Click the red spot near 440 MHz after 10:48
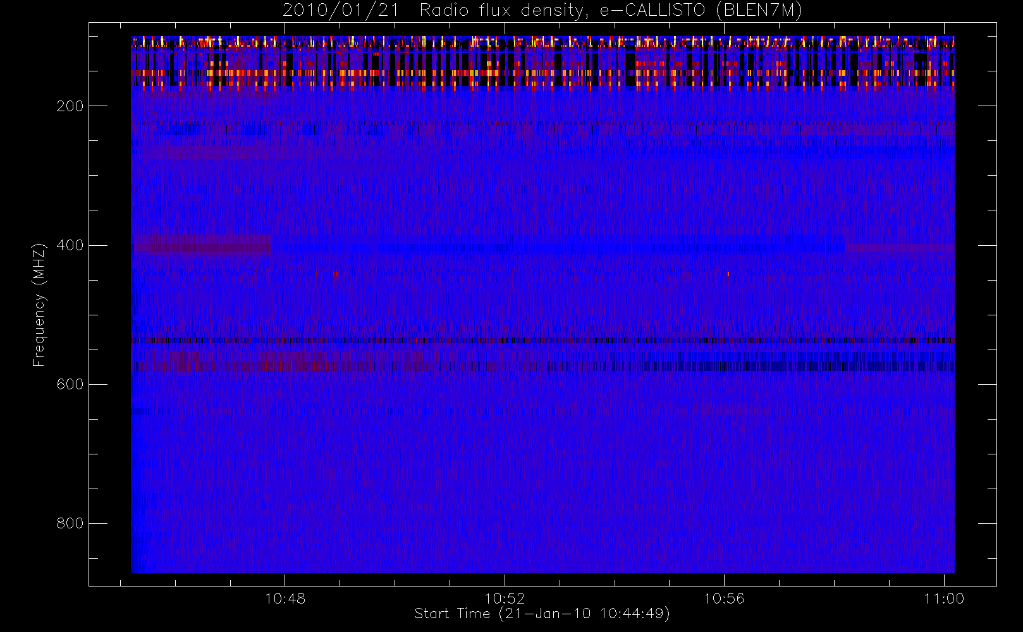This screenshot has height=632, width=1023. [x=336, y=274]
